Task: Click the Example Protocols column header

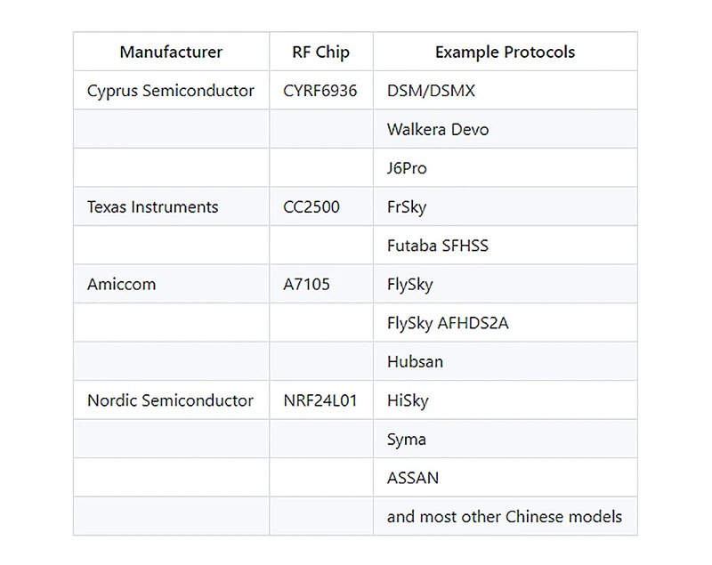Action: (505, 52)
